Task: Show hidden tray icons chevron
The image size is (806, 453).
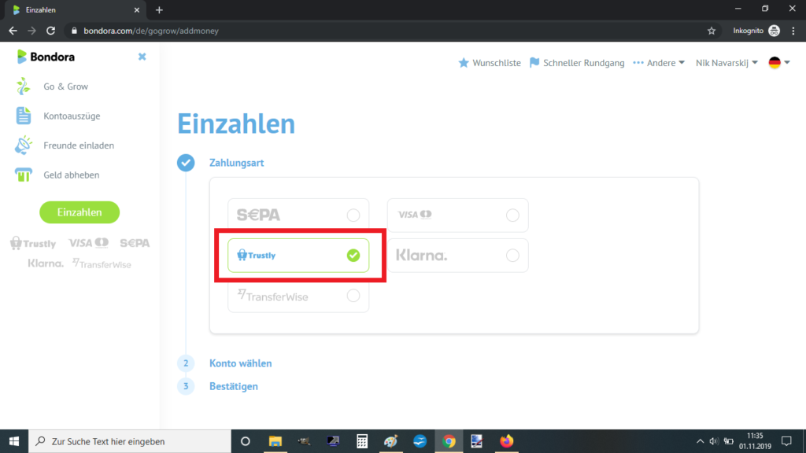Action: [700, 441]
